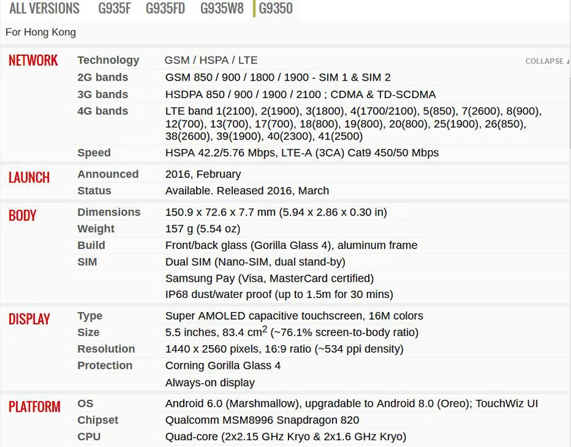Open the PLATFORM section heading
This screenshot has height=447, width=571.
[35, 407]
